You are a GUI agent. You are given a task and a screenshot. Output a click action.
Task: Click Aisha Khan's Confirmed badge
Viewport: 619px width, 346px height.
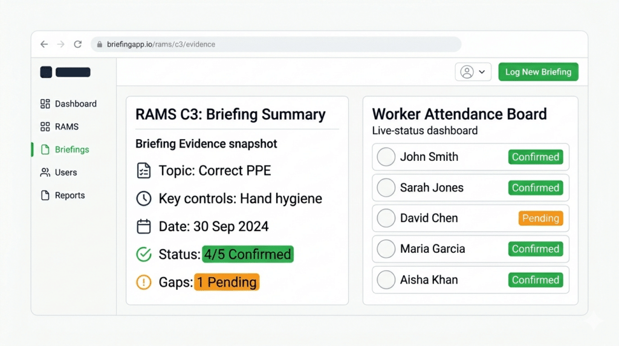point(536,279)
